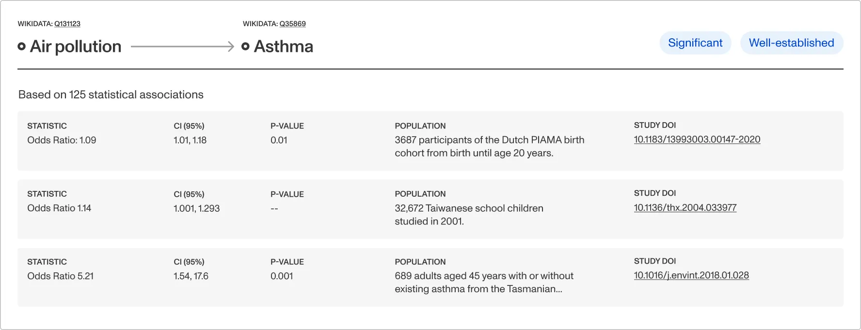Click the Air pollution heading
Viewport: 861px width, 330px height.
click(x=76, y=47)
